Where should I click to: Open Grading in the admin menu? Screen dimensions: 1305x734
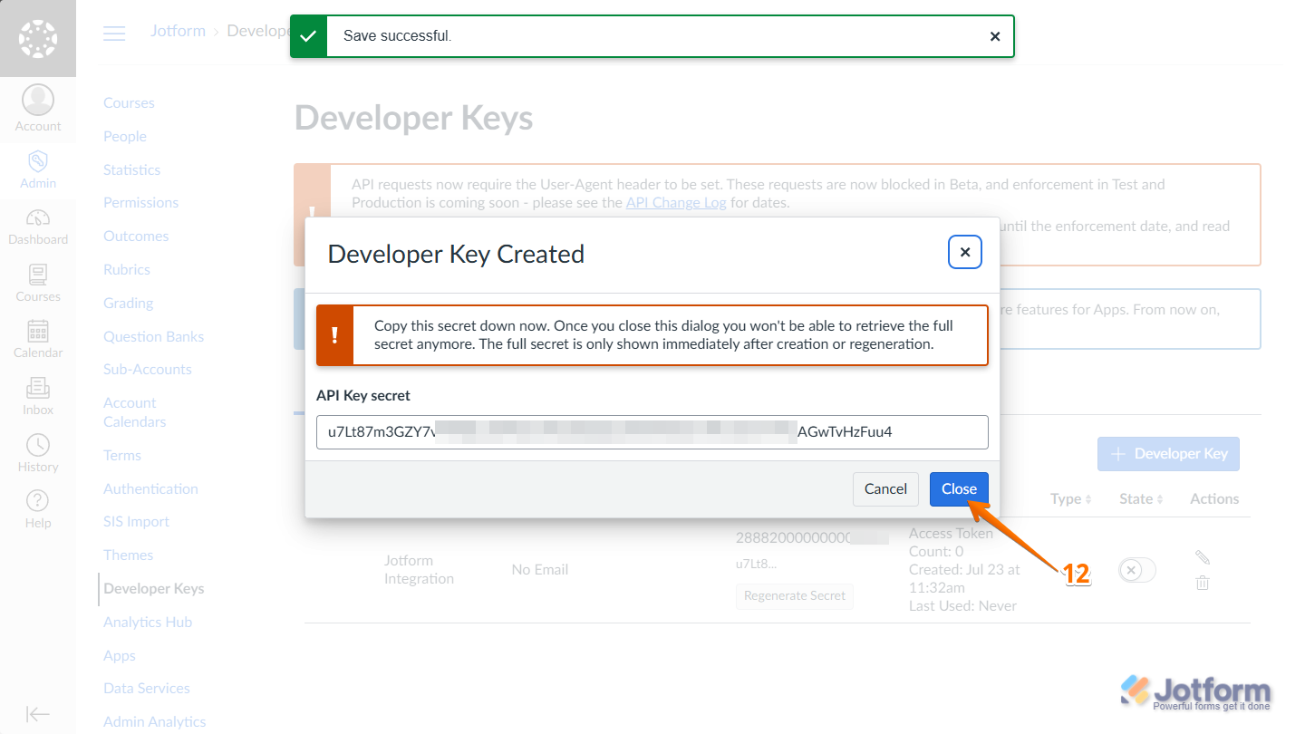tap(128, 304)
